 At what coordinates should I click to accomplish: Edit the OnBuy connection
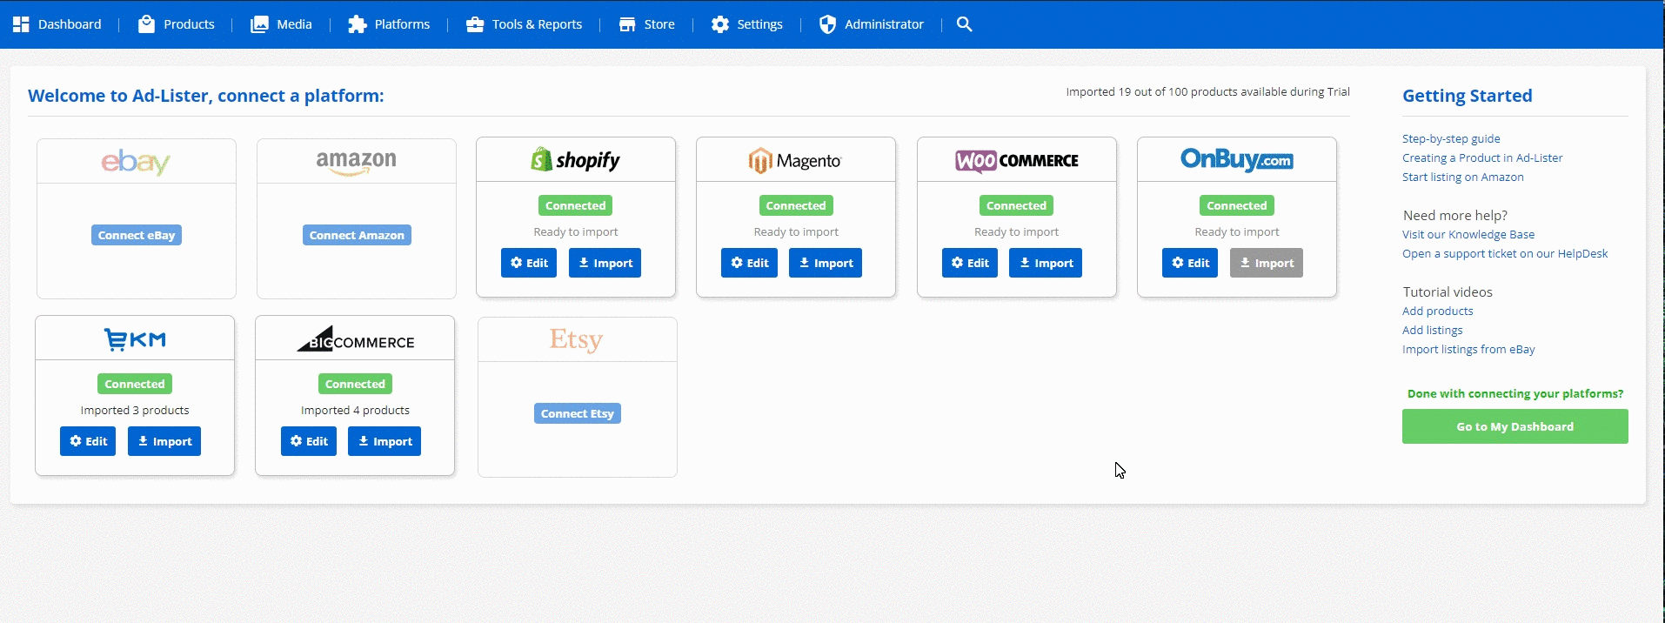click(1190, 263)
